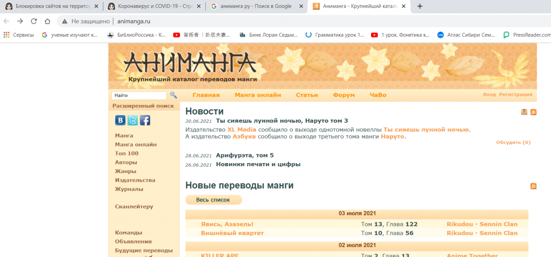Open the Топ 100 sidebar link
Viewport: 551px width, 257px height.
127,153
